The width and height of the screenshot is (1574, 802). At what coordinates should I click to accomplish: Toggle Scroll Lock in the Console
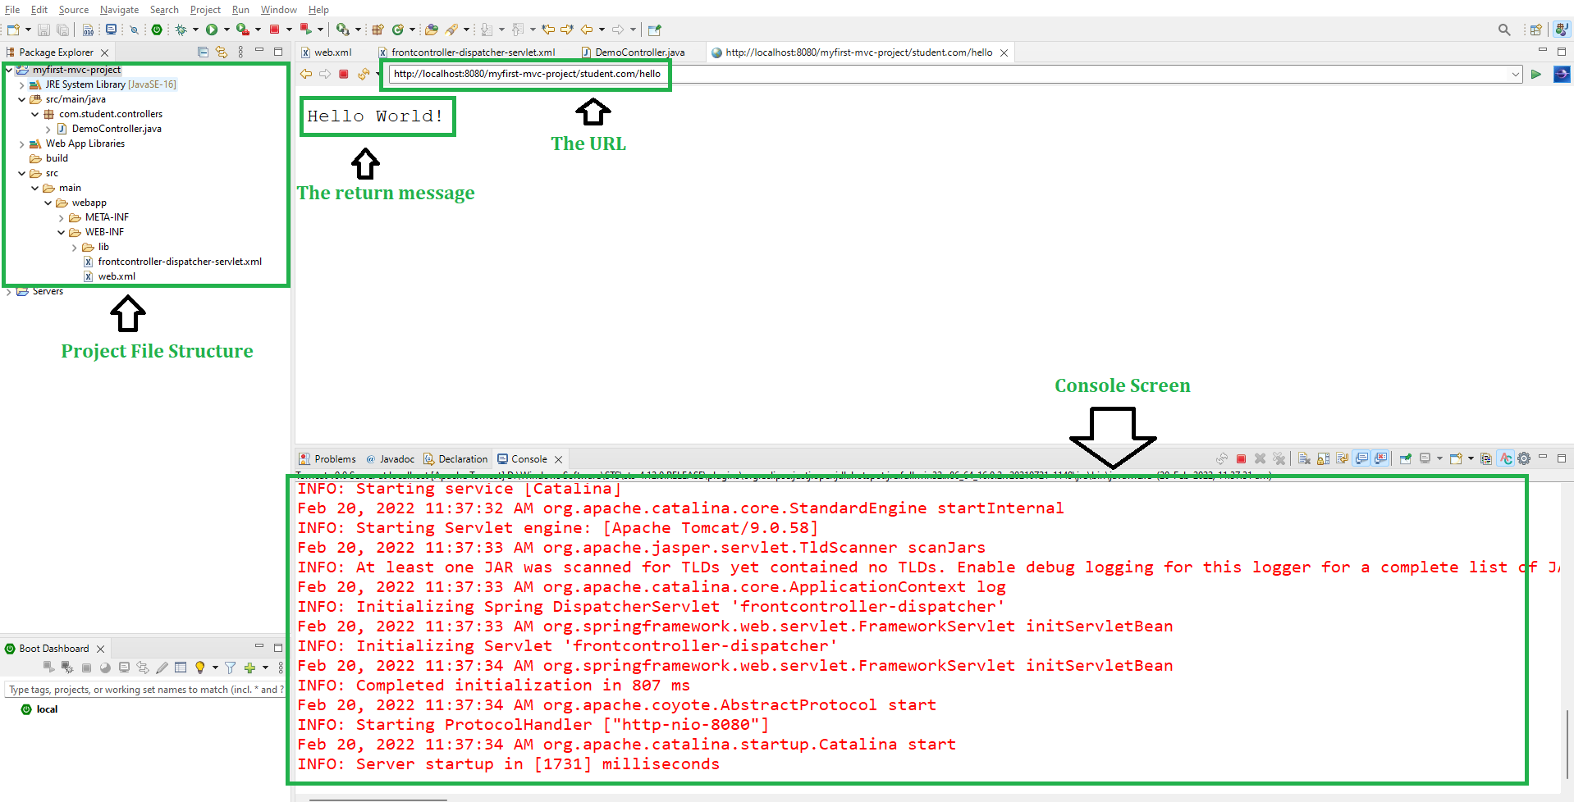pos(1322,458)
